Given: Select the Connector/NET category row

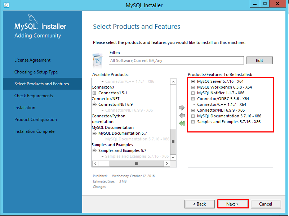Looking at the screenshot, I should pyautogui.click(x=106, y=99).
